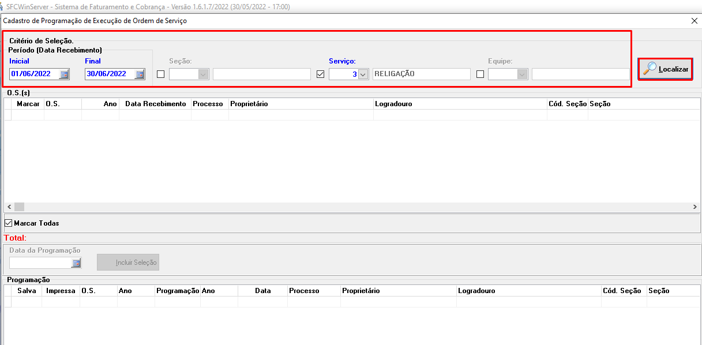
Task: Click the right arrow of horizontal scrollbar
Action: click(x=695, y=206)
